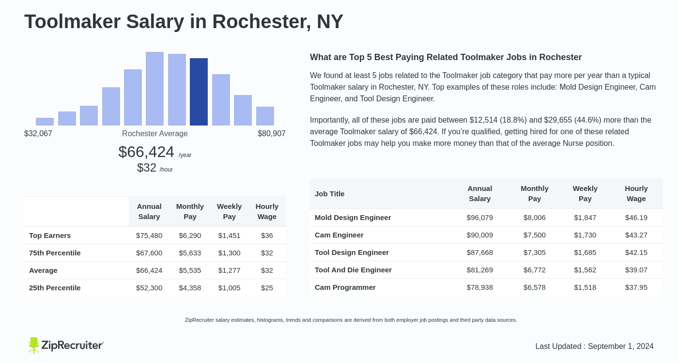
Task: Click 75th Percentile weekly pay $1,300
Action: tap(229, 253)
